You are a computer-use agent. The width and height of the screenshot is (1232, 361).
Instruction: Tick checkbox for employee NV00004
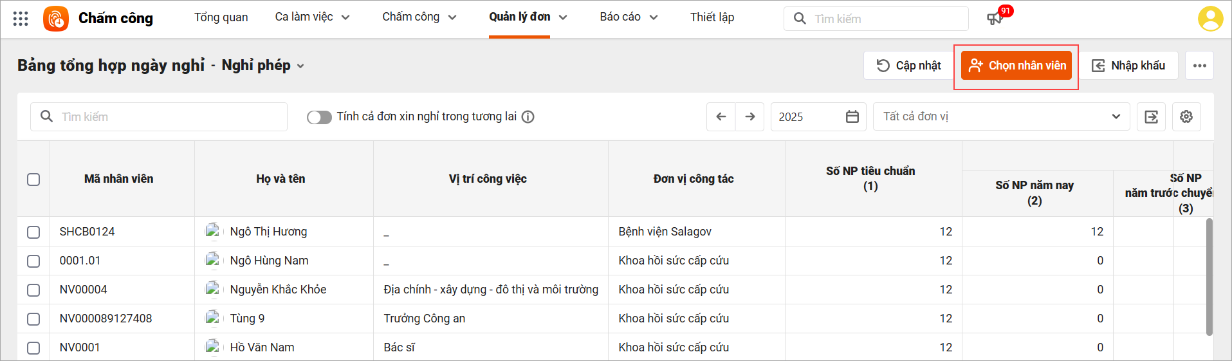pos(33,290)
